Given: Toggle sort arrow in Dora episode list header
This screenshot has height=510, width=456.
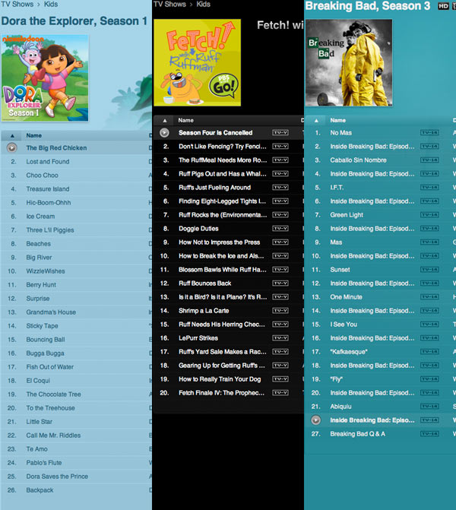Looking at the screenshot, I should 11,135.
